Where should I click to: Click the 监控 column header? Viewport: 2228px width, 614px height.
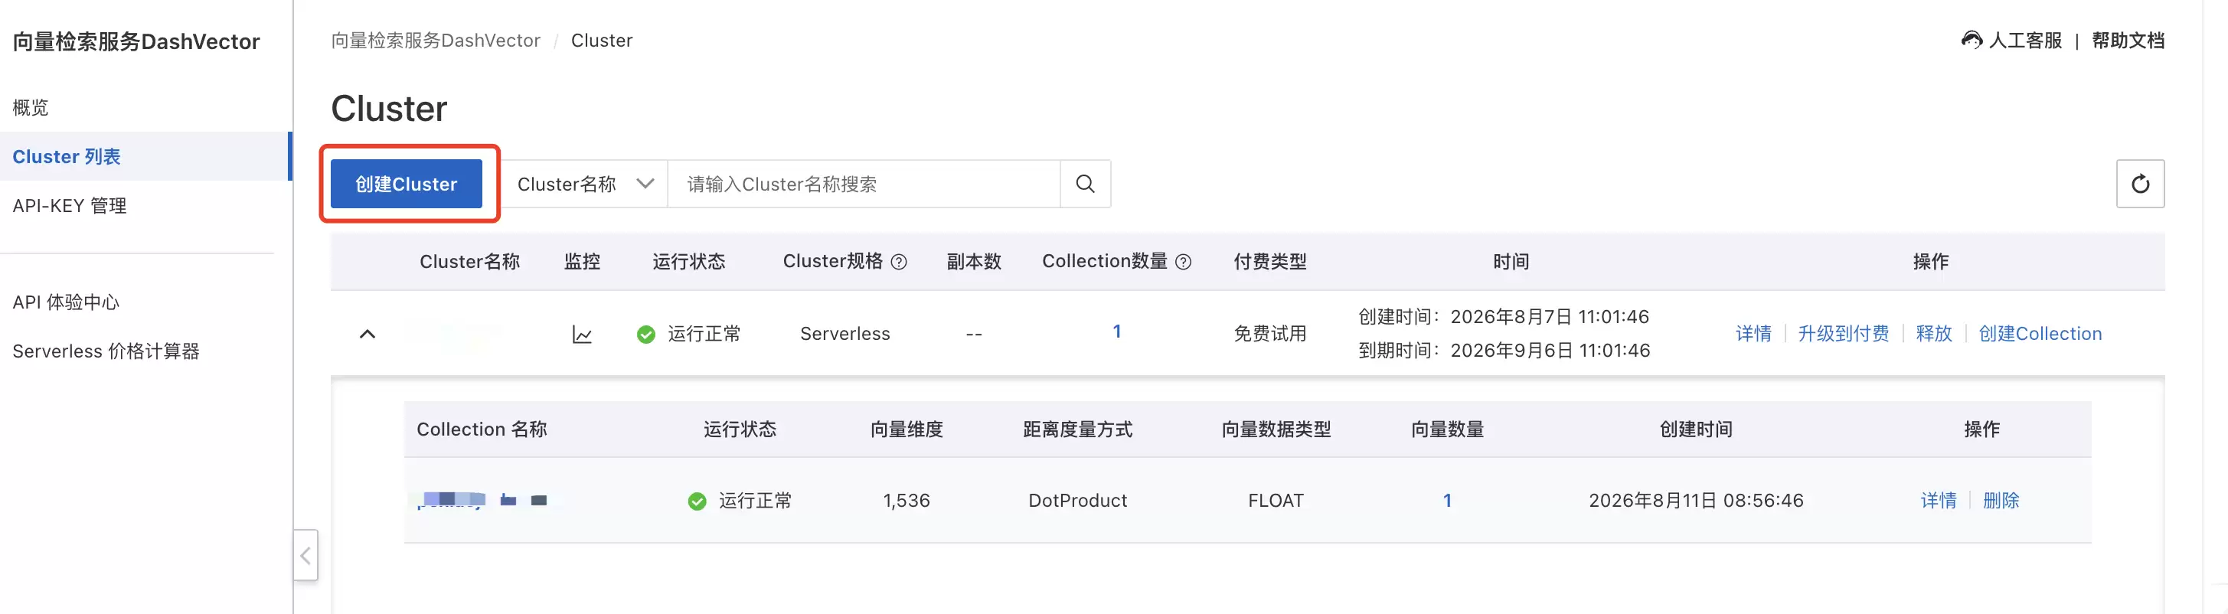[582, 261]
